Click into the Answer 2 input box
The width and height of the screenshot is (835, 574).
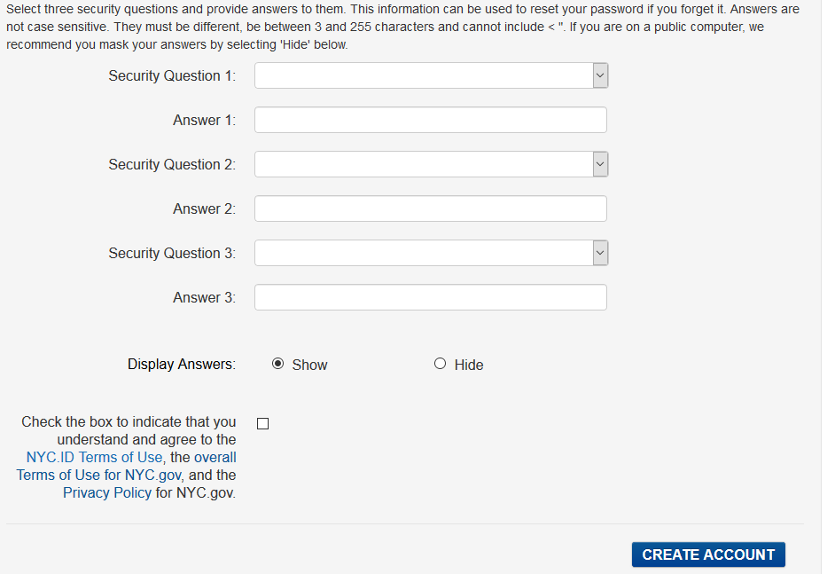430,208
